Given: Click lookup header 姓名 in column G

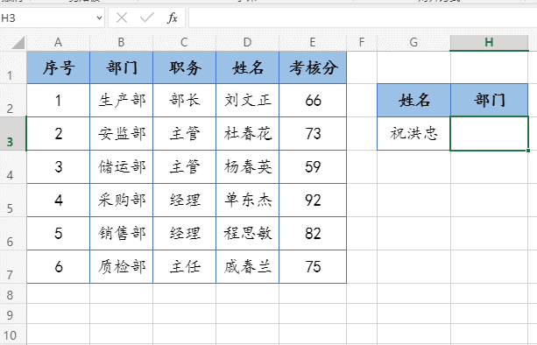Looking at the screenshot, I should 413,101.
